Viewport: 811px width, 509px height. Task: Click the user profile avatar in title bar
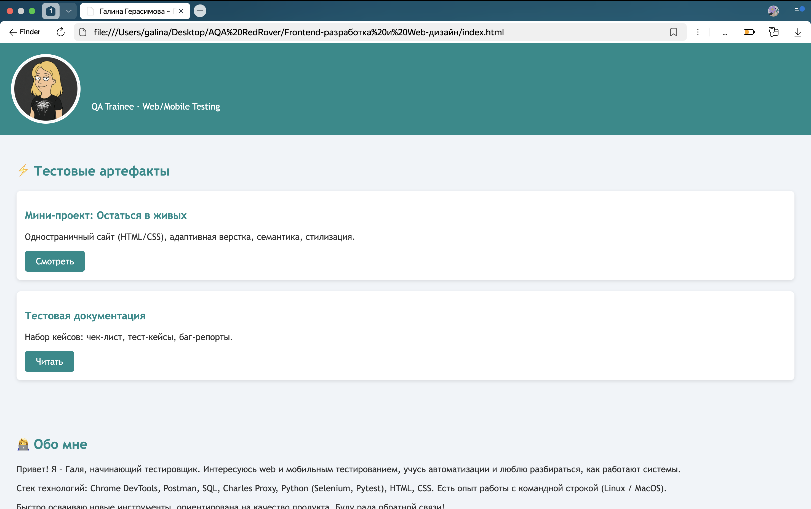[773, 11]
